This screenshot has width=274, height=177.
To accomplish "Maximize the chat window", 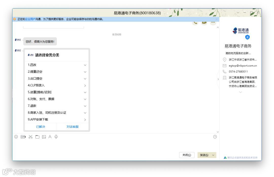I will (x=251, y=13).
